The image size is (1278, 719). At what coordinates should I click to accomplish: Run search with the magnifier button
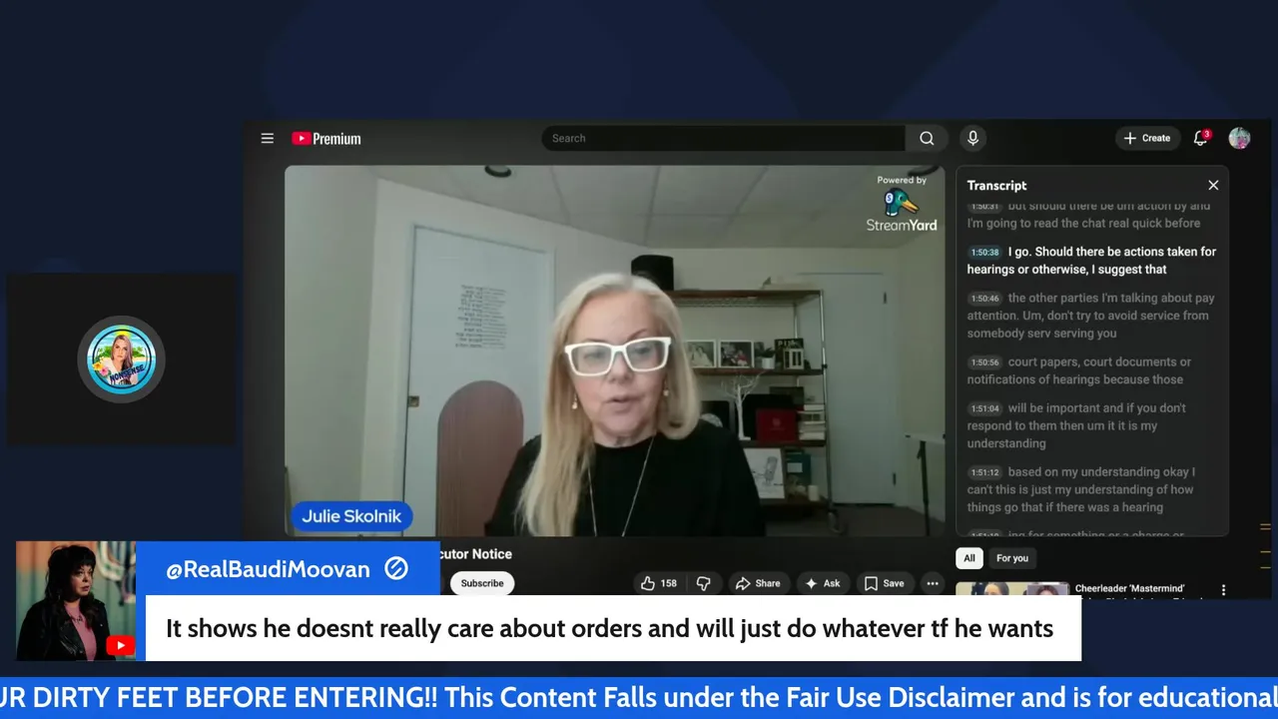927,139
